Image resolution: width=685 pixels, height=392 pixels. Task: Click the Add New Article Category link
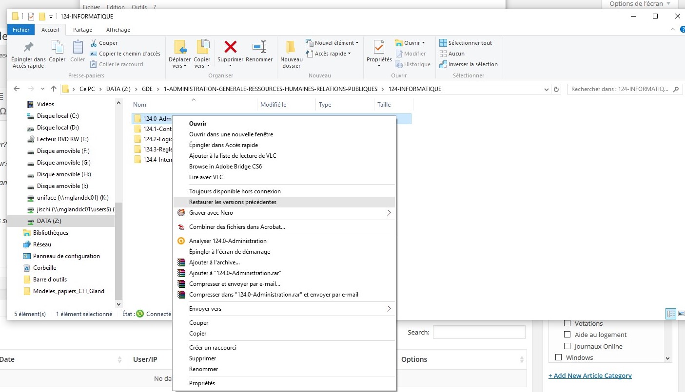tap(590, 375)
